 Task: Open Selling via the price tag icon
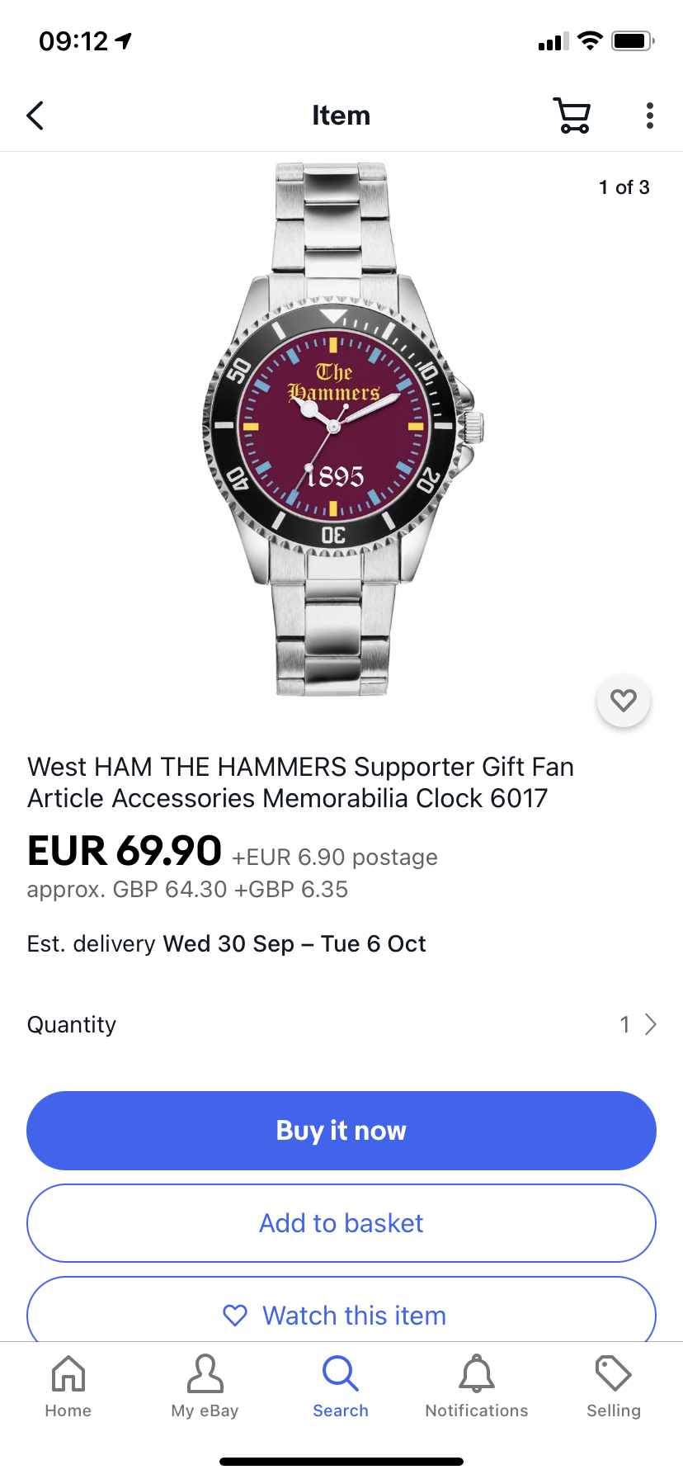(613, 1387)
